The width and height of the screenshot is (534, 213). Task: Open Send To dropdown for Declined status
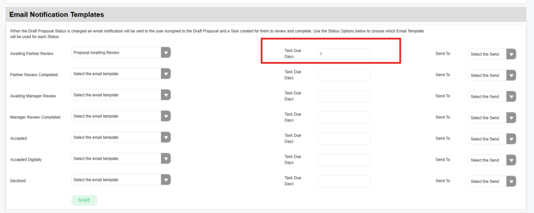click(x=492, y=181)
